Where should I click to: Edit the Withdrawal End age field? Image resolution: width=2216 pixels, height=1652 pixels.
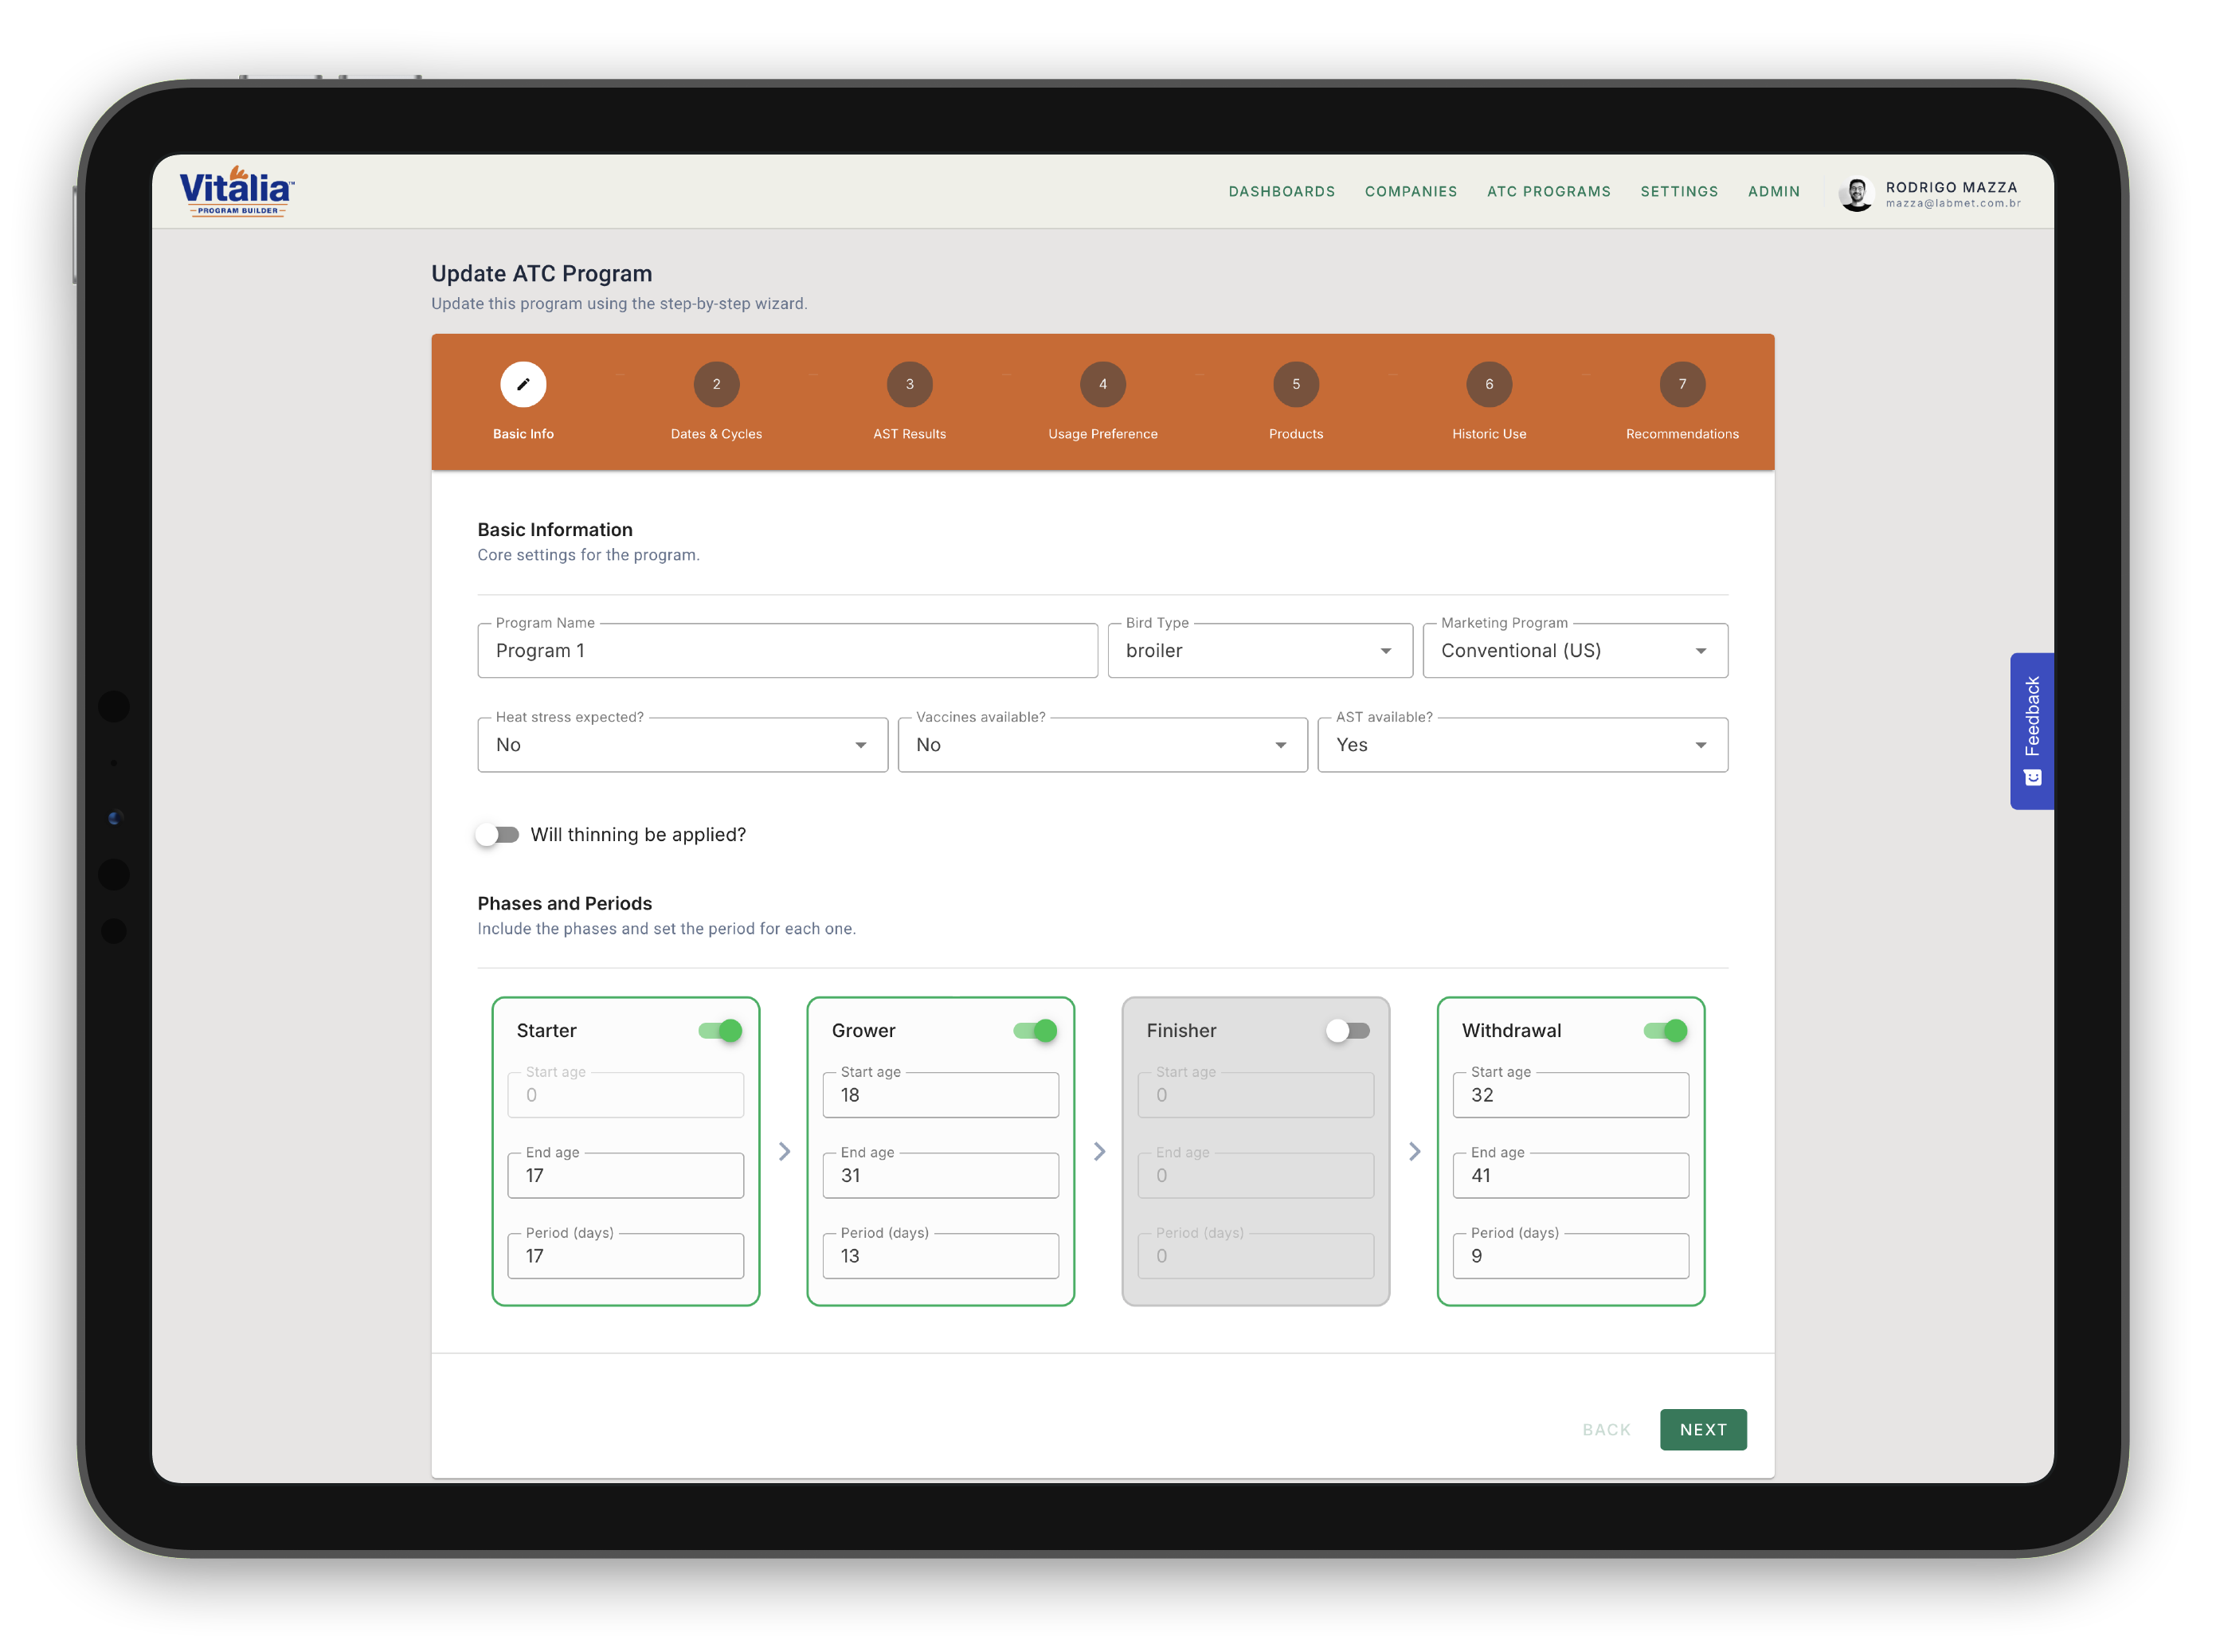[x=1571, y=1176]
